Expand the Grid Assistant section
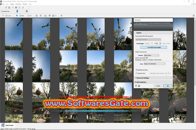The image size is (196, 130). click(153, 82)
